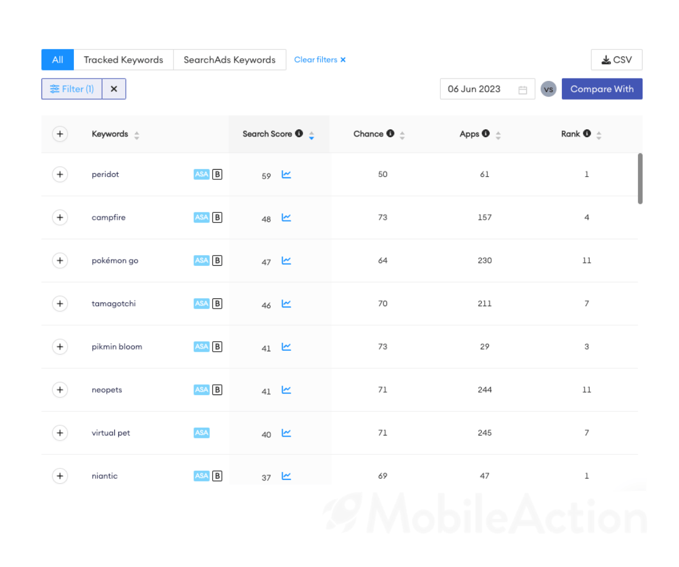Open trend chart for virtual pet keyword
This screenshot has height=567, width=679.
(x=286, y=433)
